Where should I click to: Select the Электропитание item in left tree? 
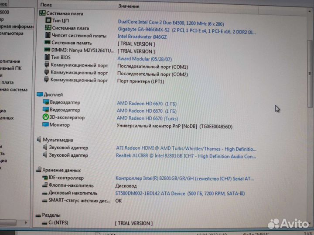pyautogui.click(x=10, y=61)
